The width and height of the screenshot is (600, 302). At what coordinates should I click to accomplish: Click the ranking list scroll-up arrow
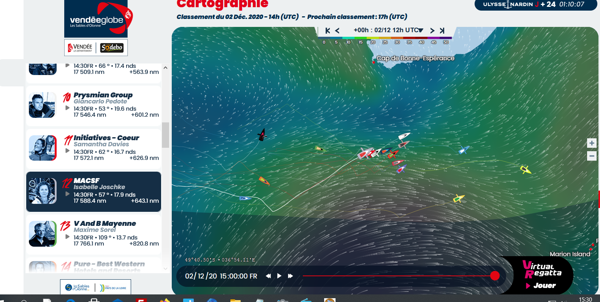(165, 68)
